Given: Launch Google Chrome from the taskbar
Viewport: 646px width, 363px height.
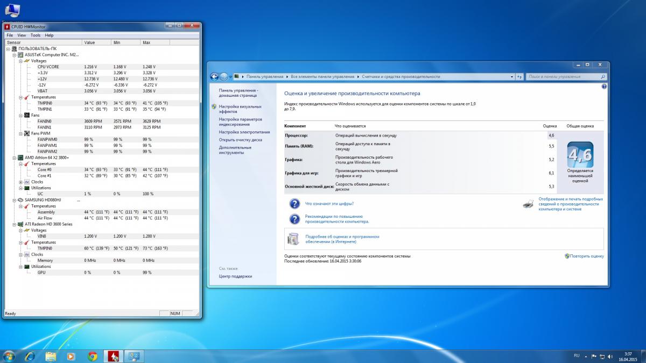Looking at the screenshot, I should point(92,355).
